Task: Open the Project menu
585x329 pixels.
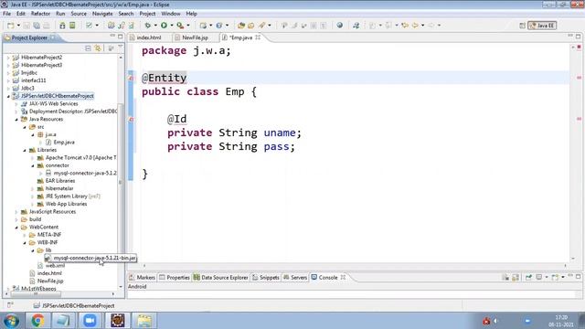Action: (147, 14)
